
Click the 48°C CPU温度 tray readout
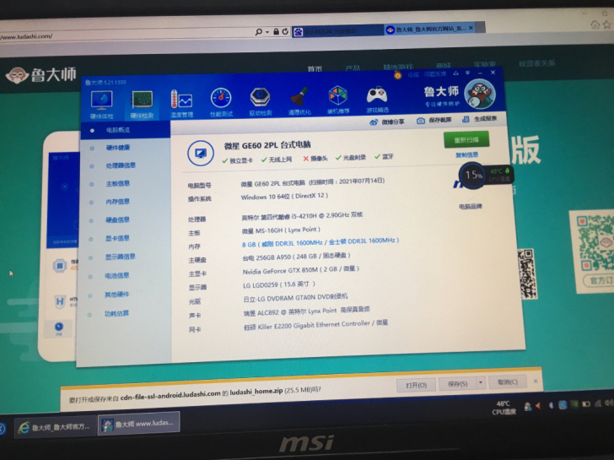pos(504,408)
